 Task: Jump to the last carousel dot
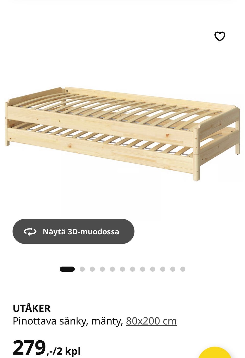(183, 269)
